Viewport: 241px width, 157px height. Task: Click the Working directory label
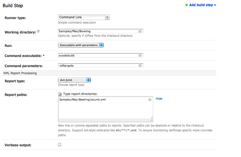click(x=20, y=32)
